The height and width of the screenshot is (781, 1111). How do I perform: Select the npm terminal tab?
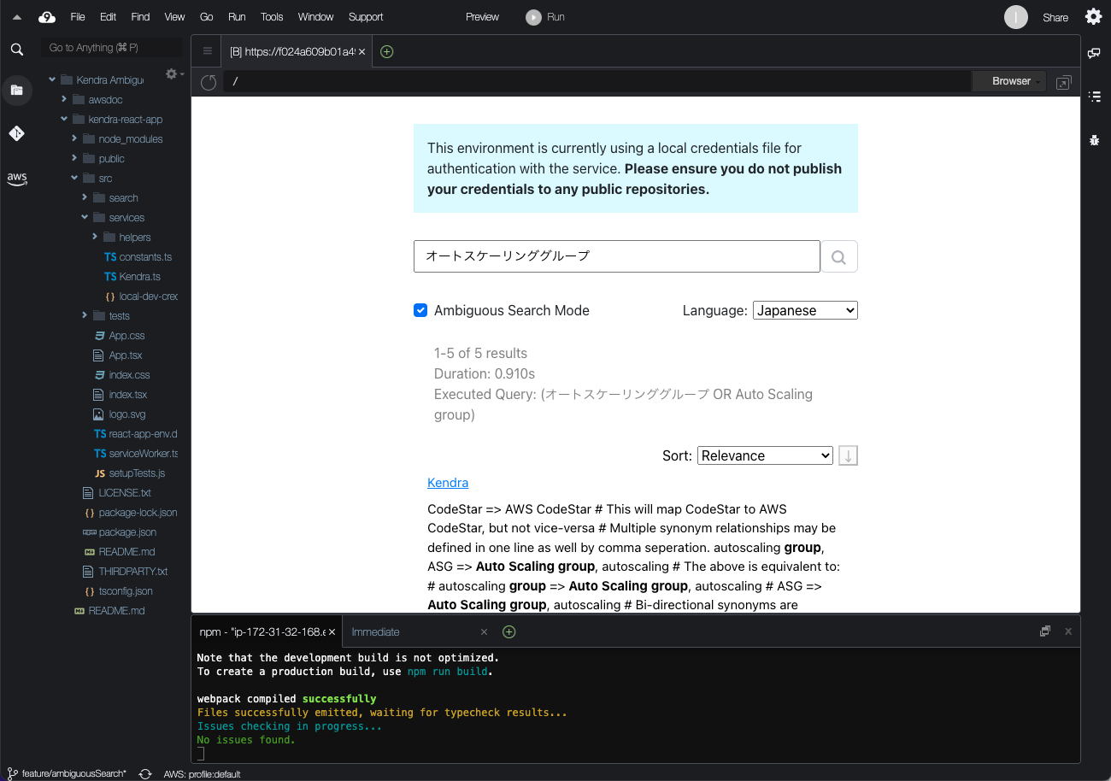coord(262,631)
